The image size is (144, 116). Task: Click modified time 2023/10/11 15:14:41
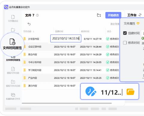click(x=91, y=70)
